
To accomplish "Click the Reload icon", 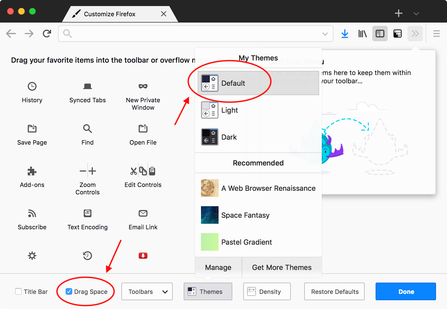I will [47, 34].
